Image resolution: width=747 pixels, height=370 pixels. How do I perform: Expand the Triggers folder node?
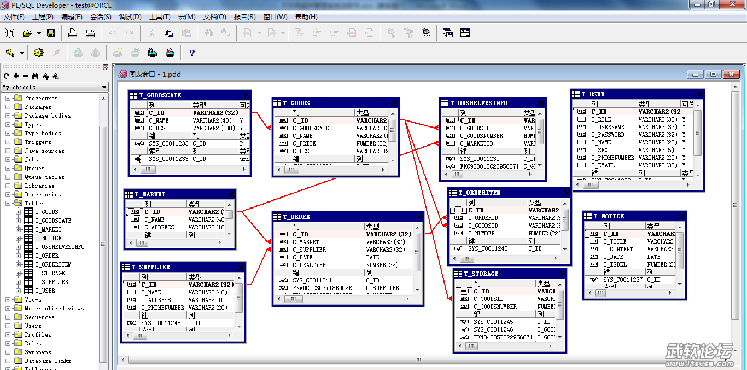[x=8, y=142]
